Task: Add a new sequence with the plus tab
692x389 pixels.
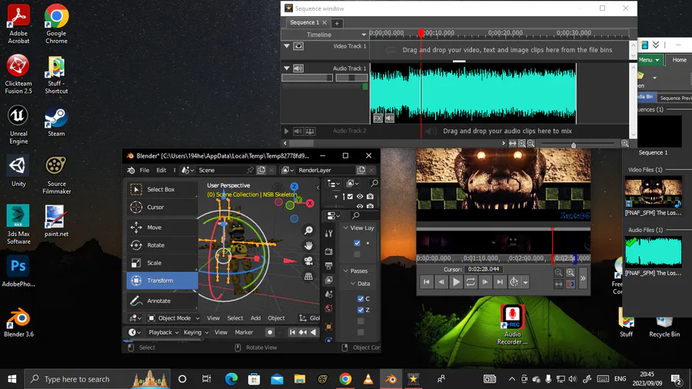Action: (337, 23)
